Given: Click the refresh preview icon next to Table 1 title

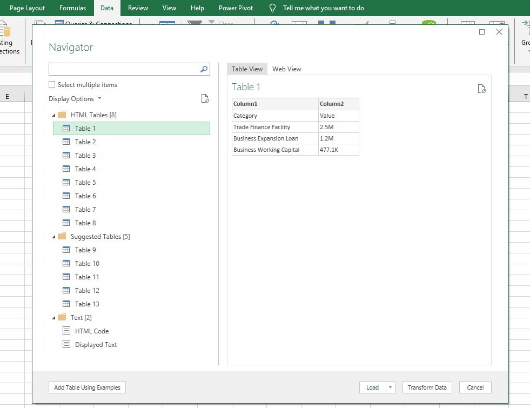Looking at the screenshot, I should coord(482,89).
